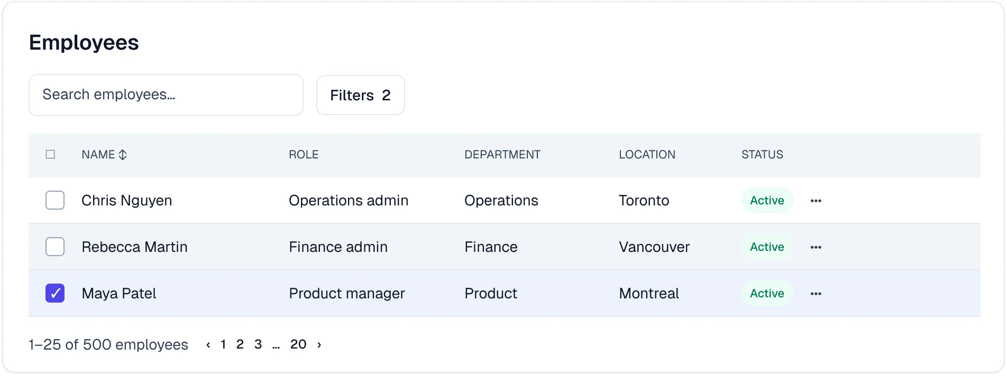Click the Product manager role cell
The width and height of the screenshot is (1007, 376).
[x=347, y=294]
